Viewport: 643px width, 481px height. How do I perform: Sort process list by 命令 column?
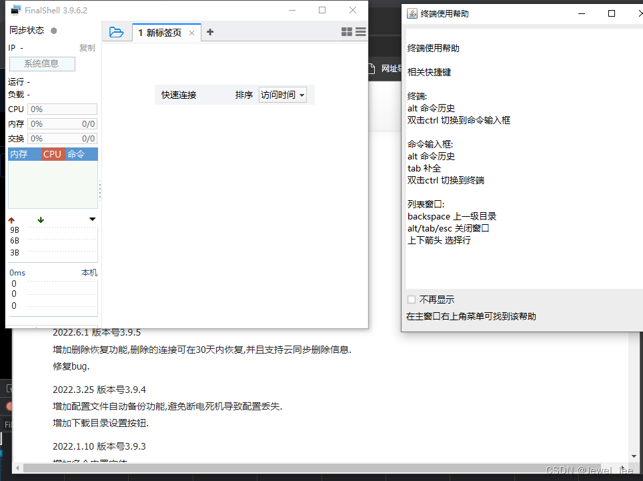(81, 154)
